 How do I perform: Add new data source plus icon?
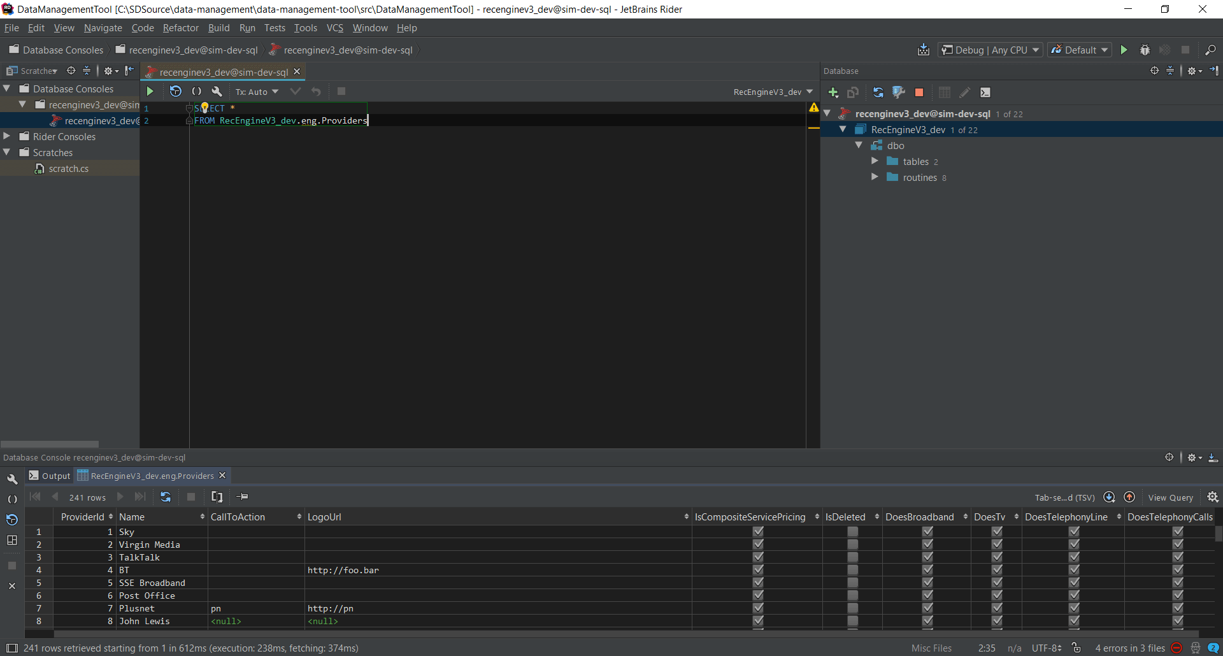(x=833, y=93)
